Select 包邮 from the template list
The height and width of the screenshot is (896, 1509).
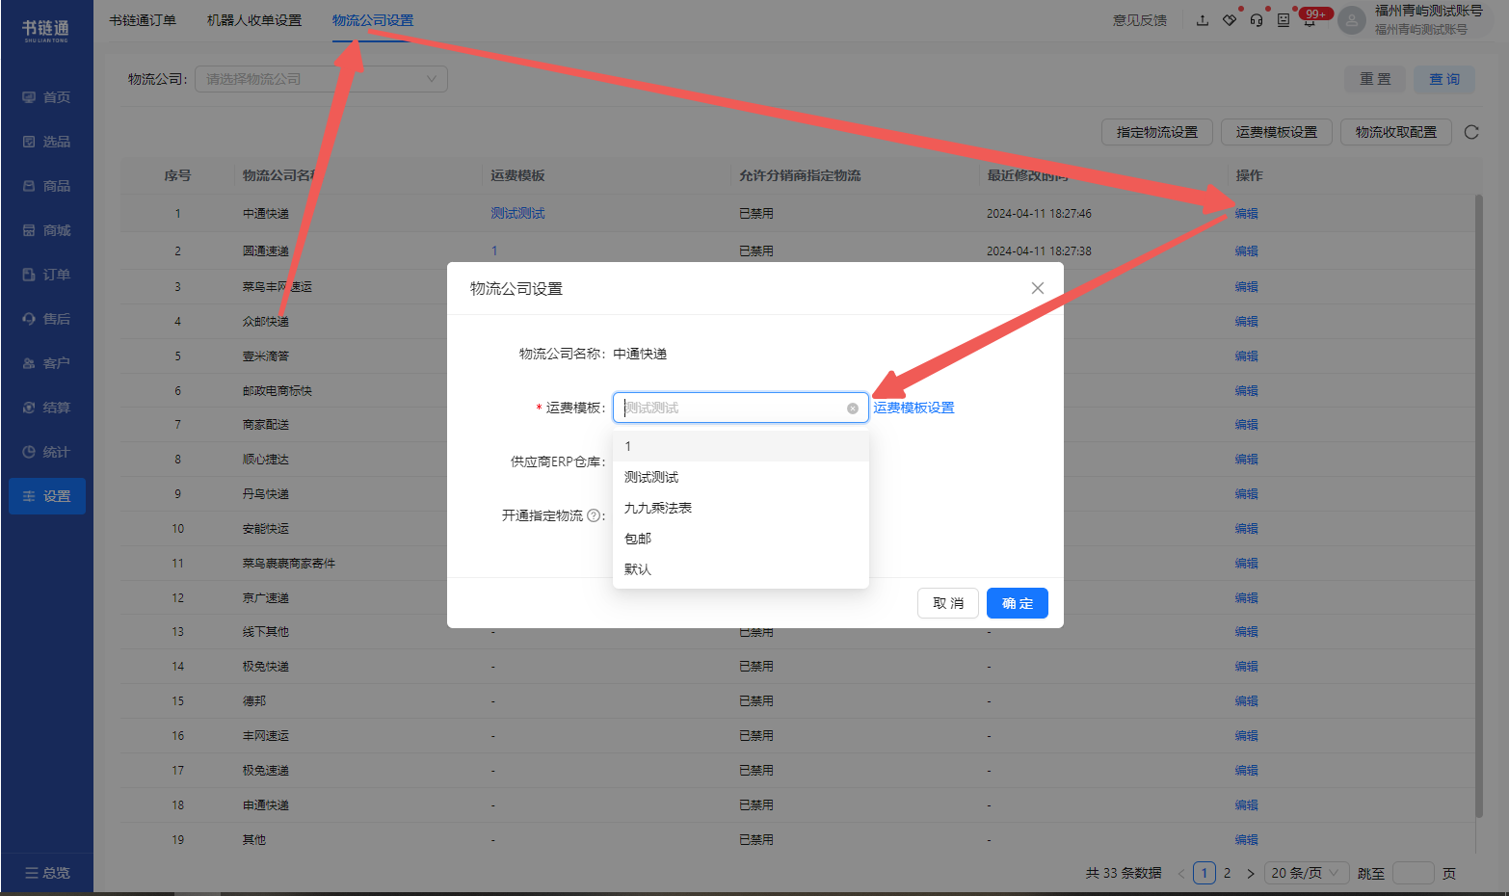point(741,539)
